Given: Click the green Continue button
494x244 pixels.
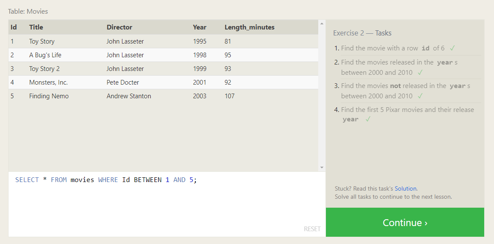Looking at the screenshot, I should tap(405, 222).
